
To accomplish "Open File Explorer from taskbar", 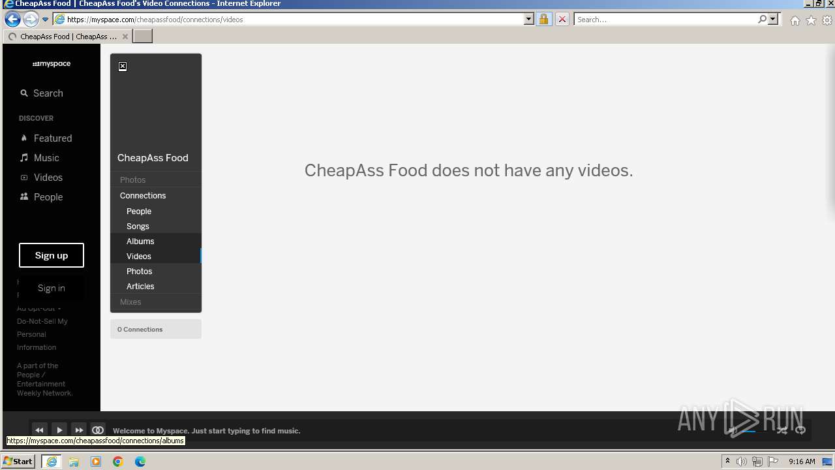I will click(x=74, y=462).
